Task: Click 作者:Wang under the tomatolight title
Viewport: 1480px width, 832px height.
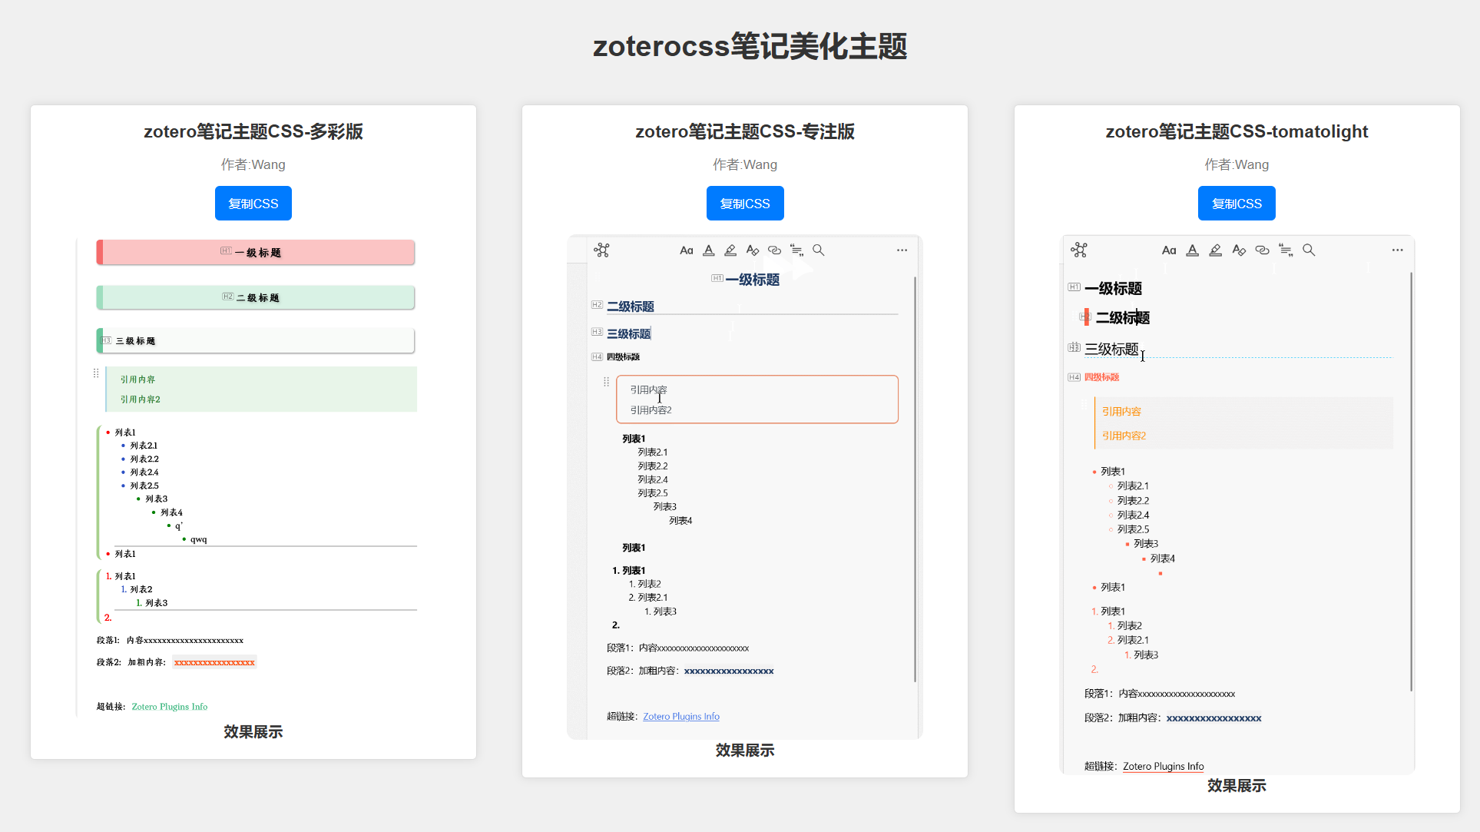Action: point(1237,164)
